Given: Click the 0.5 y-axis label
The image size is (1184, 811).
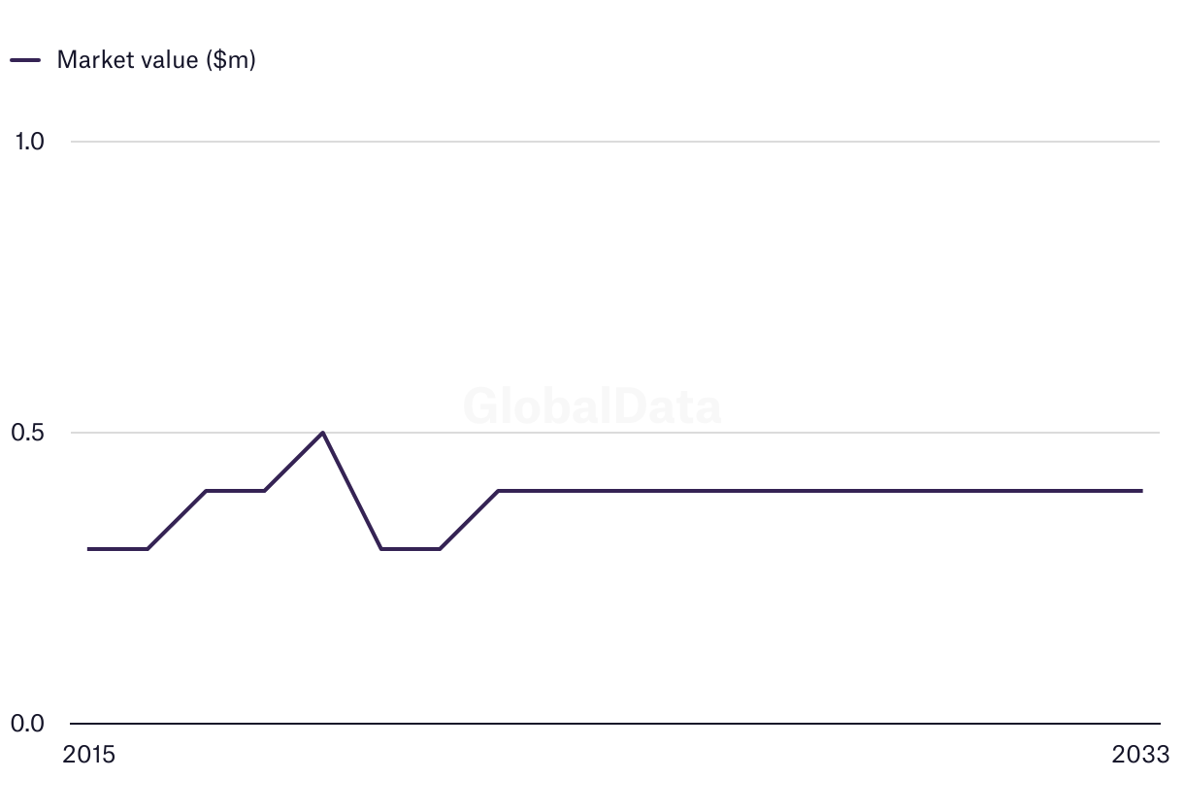Looking at the screenshot, I should tap(30, 433).
